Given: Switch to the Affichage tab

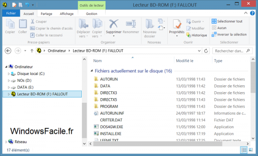Looking at the screenshot, I should pyautogui.click(x=67, y=14).
